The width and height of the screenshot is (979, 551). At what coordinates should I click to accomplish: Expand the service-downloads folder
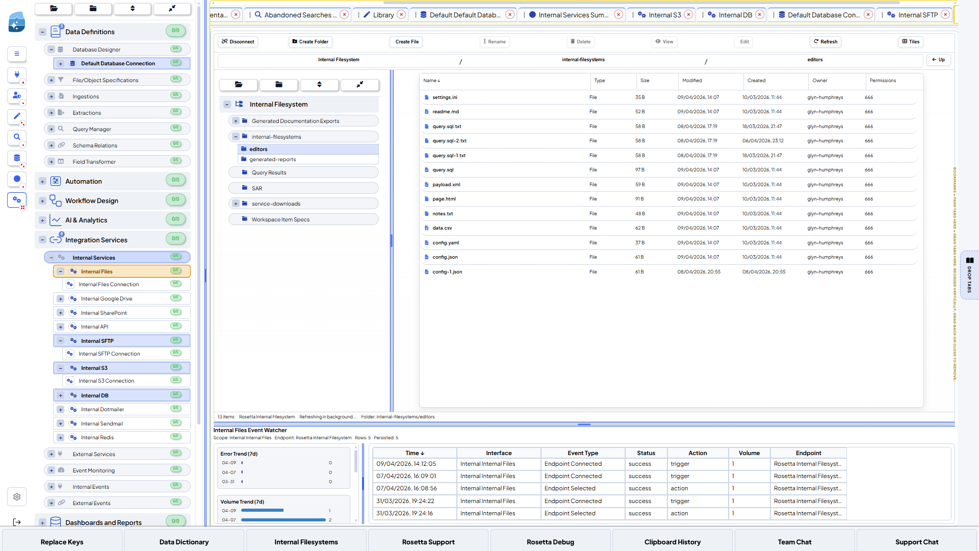point(236,203)
